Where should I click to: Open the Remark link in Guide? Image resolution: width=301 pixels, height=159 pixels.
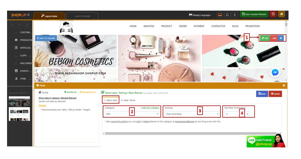point(42,106)
